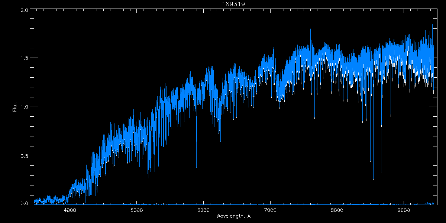
Task: Click the 2.0 y-axis tick label
Action: (x=24, y=10)
